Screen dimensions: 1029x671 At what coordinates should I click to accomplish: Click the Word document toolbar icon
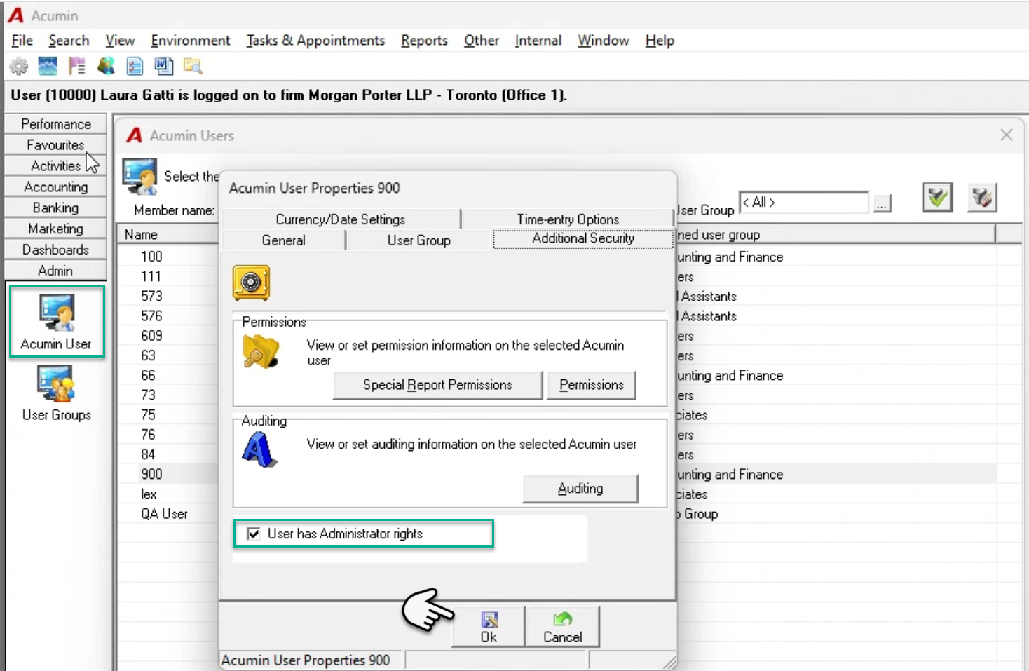[x=163, y=67]
